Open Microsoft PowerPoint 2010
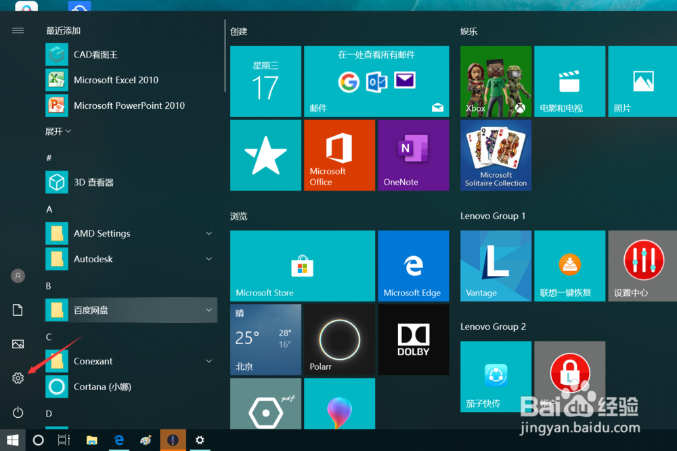 [x=131, y=105]
